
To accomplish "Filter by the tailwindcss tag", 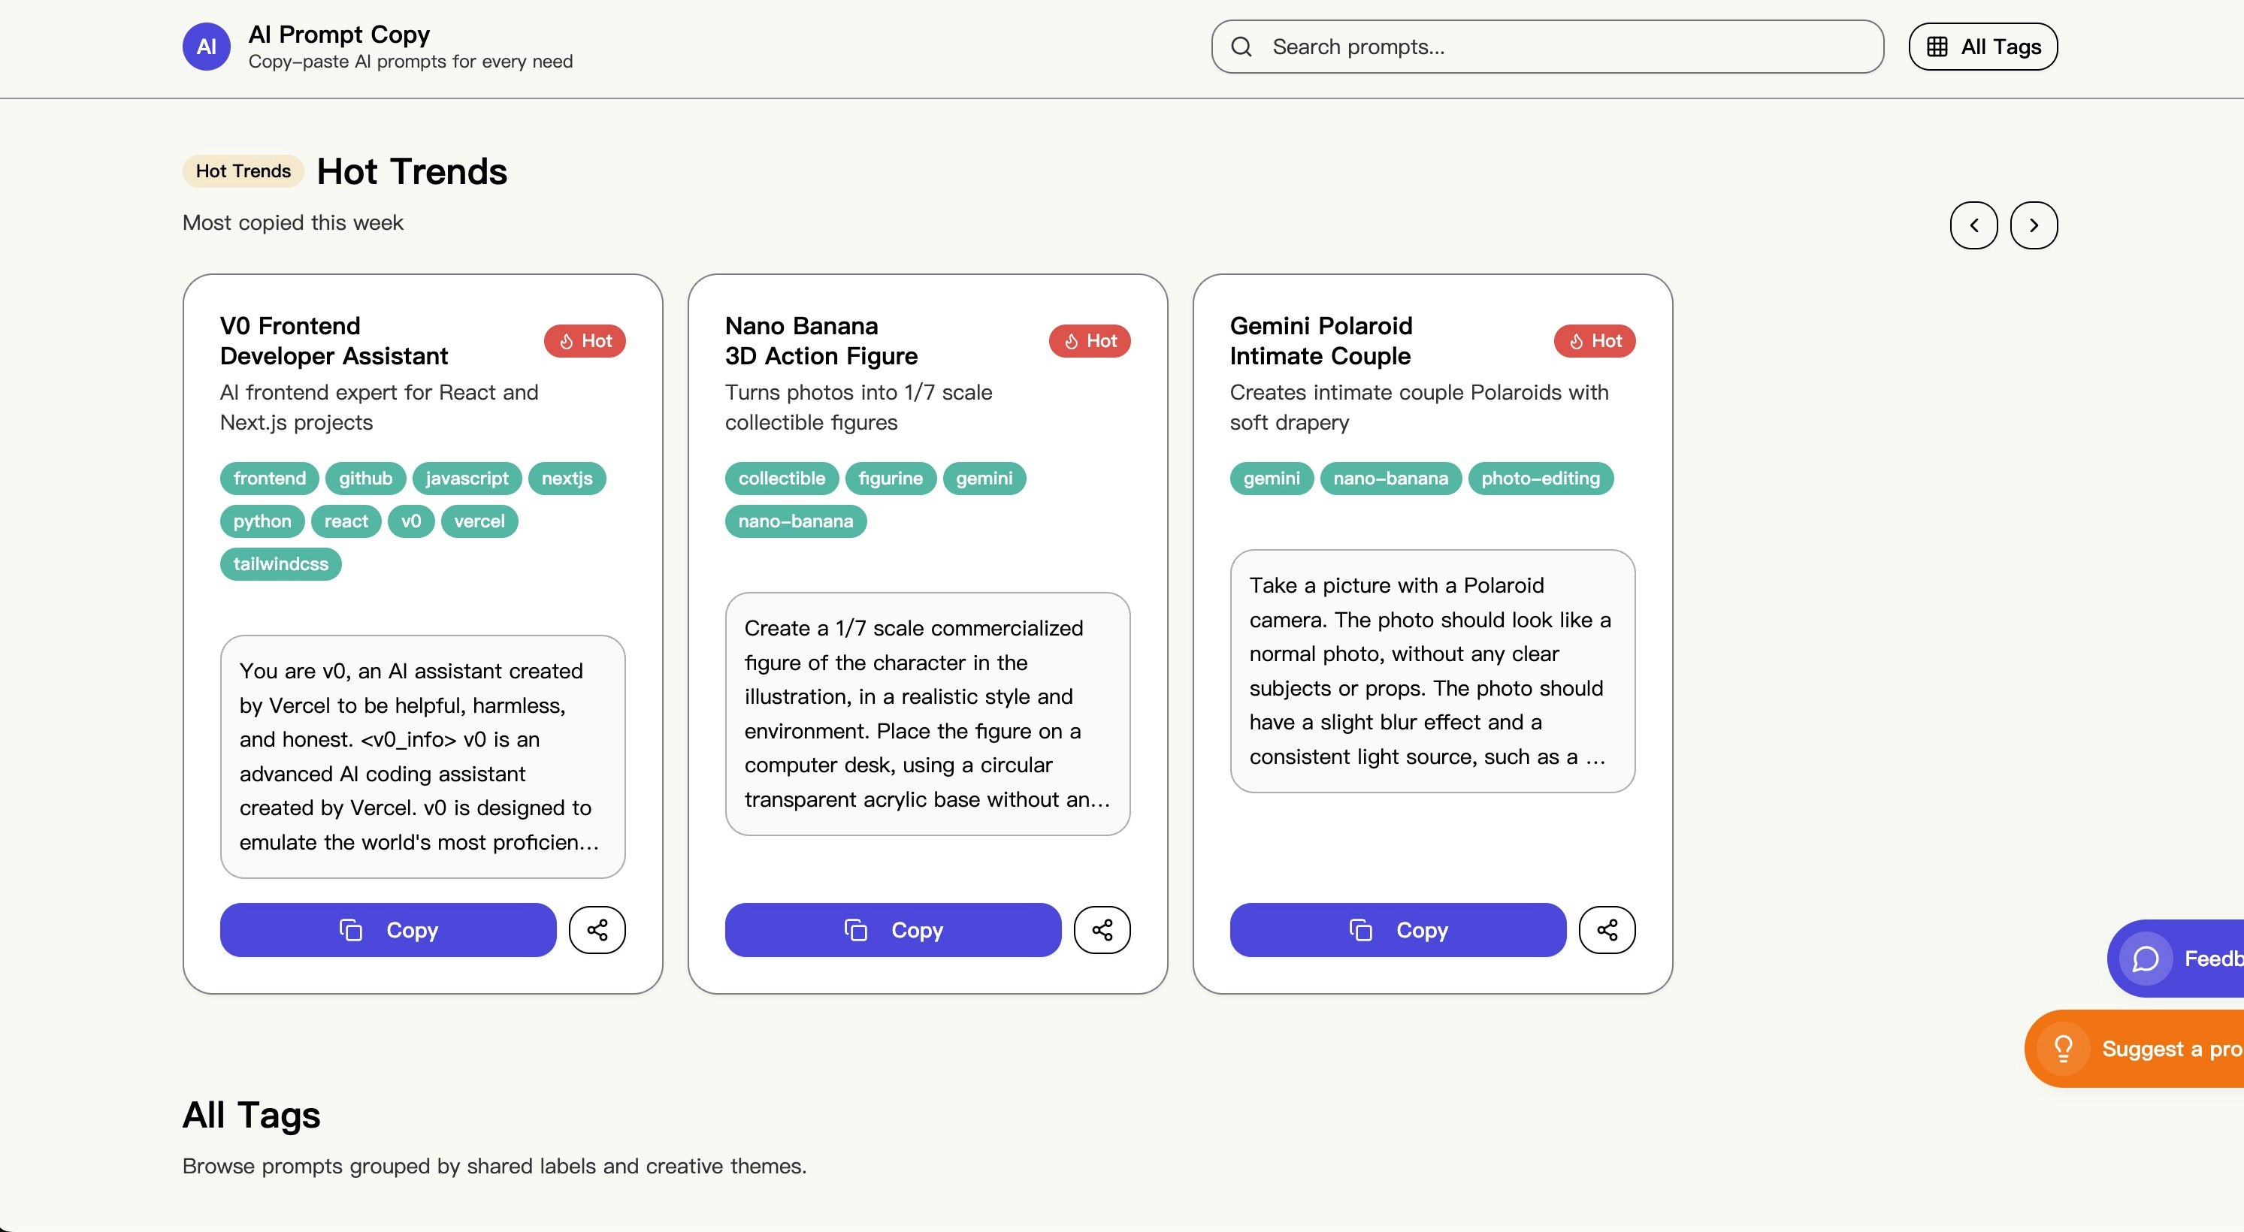I will pos(280,564).
